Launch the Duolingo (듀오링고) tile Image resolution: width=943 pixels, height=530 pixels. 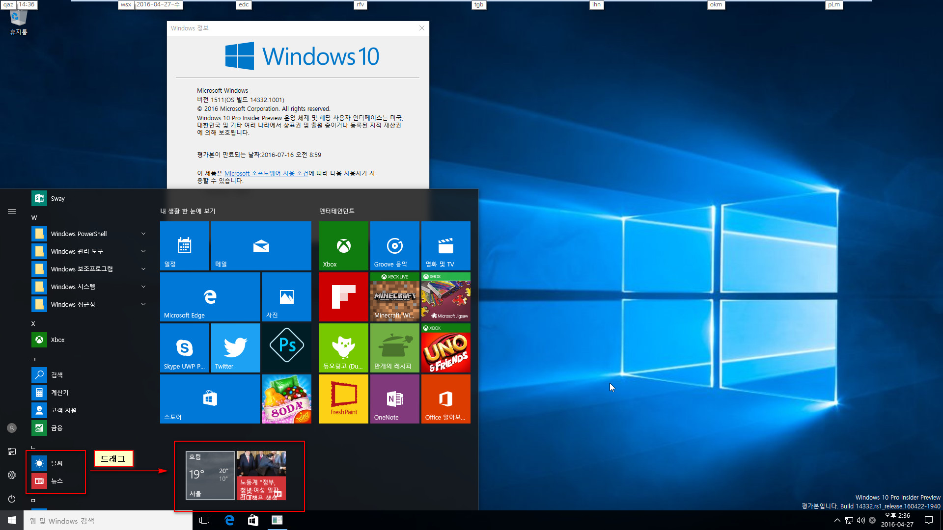344,348
